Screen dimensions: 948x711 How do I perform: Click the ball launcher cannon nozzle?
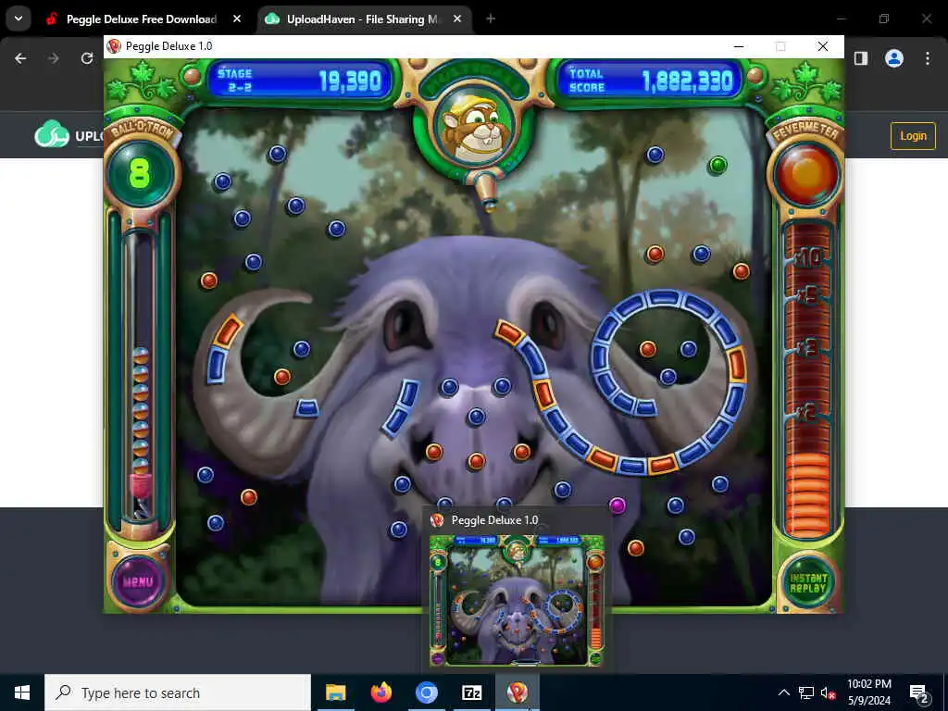pyautogui.click(x=486, y=193)
